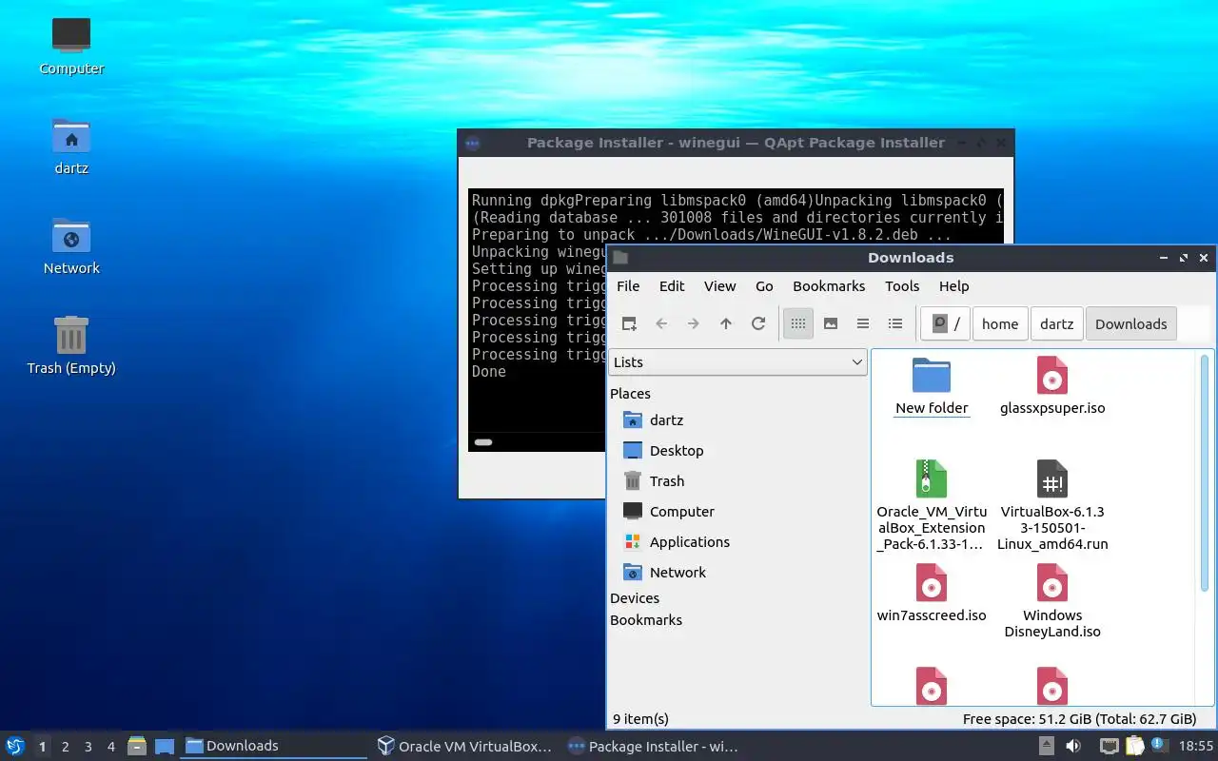Open the clipboard manager tray icon
Viewport: 1218px width, 761px height.
[1134, 746]
